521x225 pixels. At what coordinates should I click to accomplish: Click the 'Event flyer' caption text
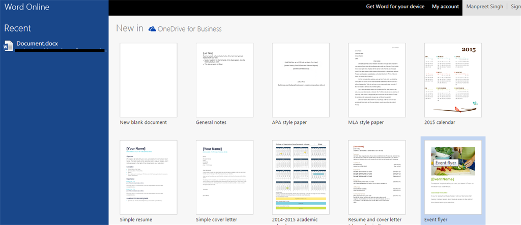coord(436,220)
